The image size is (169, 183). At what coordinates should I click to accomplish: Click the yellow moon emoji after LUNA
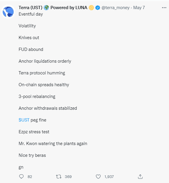coord(91,8)
